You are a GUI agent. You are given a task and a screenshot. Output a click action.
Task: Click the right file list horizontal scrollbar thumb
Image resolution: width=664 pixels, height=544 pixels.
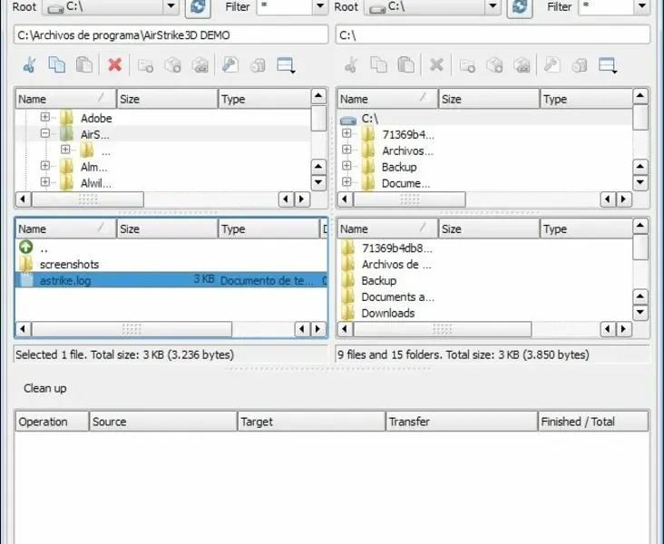(x=443, y=329)
